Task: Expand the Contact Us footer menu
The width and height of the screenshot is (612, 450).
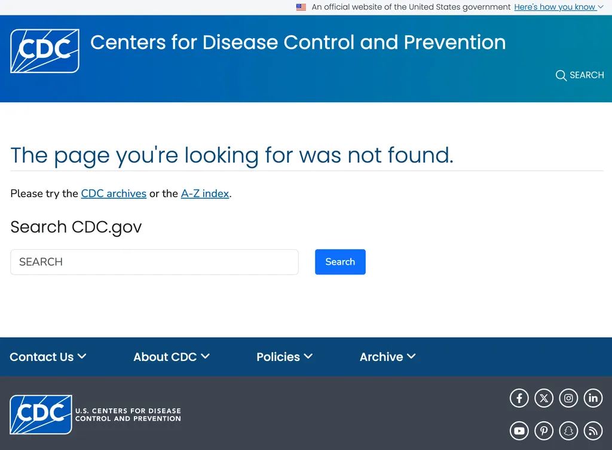Action: pyautogui.click(x=48, y=357)
